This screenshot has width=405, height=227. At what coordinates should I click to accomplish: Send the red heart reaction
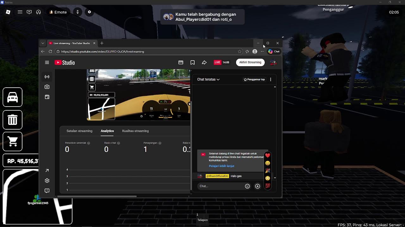(x=268, y=155)
